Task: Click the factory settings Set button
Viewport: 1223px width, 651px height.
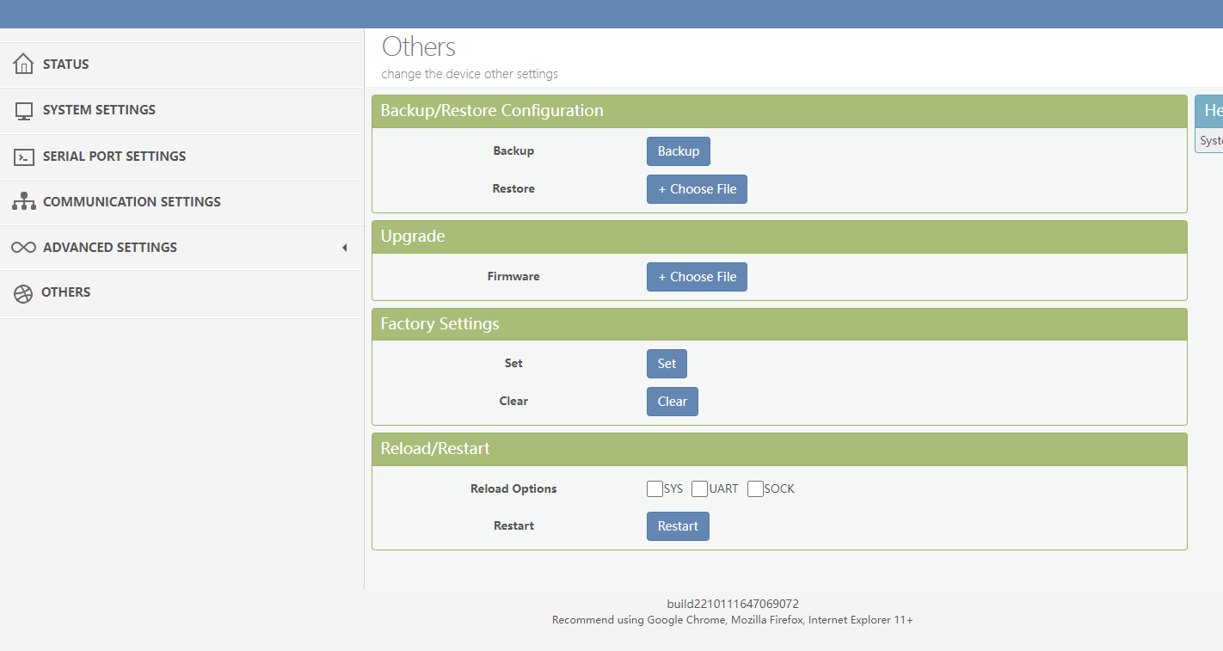Action: [x=667, y=364]
